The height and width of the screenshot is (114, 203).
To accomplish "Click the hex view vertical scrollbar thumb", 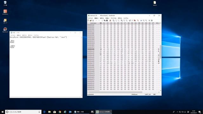I will [160, 52].
